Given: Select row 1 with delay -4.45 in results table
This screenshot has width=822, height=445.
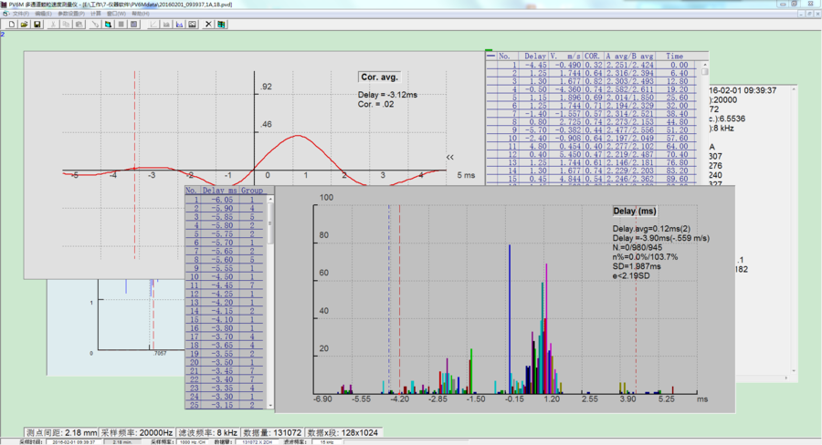Looking at the screenshot, I should (591, 65).
